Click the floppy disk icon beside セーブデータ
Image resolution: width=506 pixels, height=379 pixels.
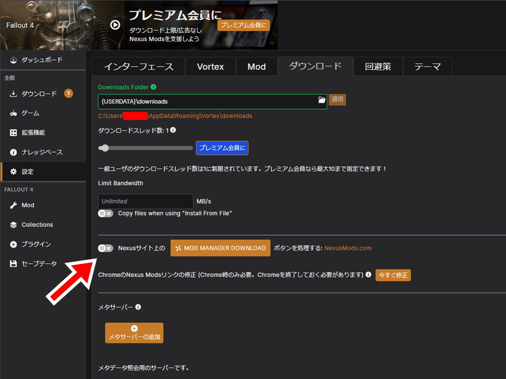pyautogui.click(x=13, y=264)
